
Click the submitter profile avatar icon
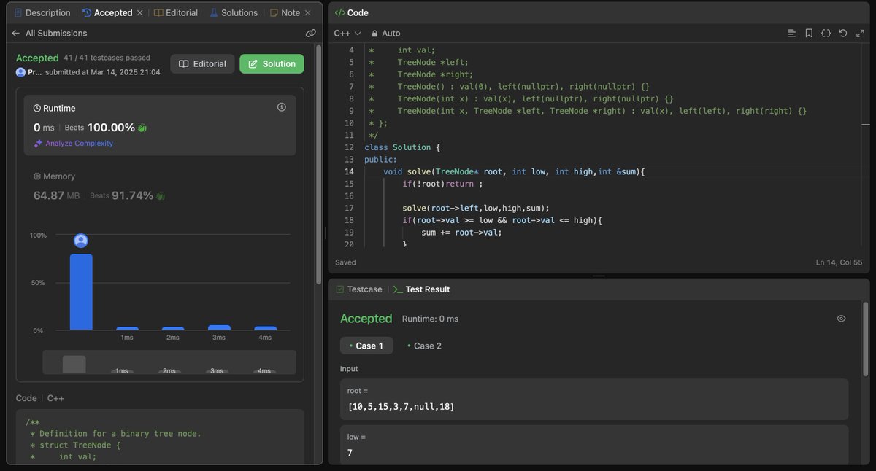(x=20, y=72)
